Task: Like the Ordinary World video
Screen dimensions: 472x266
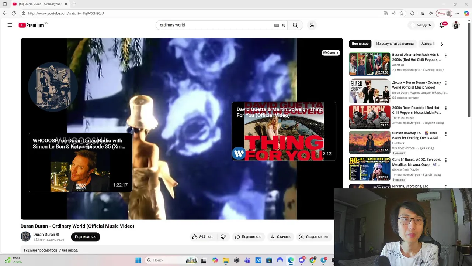Action: (202, 237)
